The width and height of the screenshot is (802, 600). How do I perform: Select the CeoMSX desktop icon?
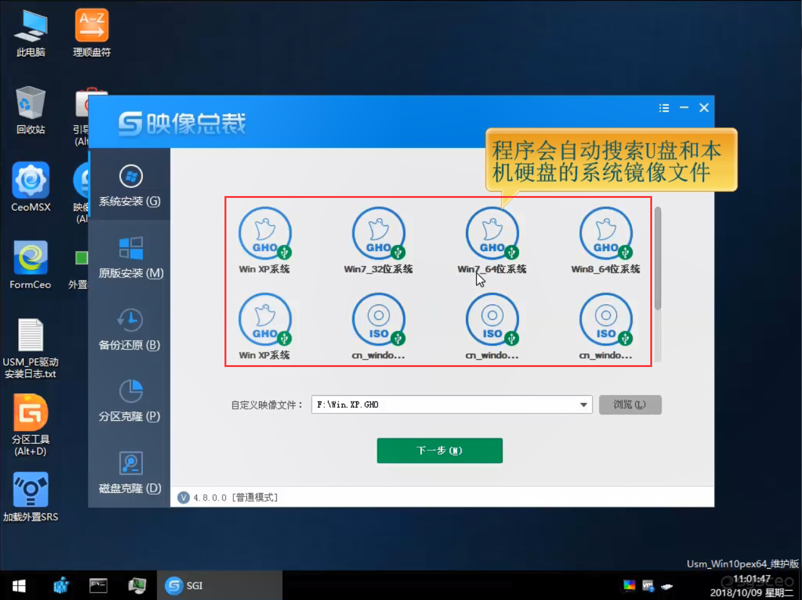pos(31,187)
